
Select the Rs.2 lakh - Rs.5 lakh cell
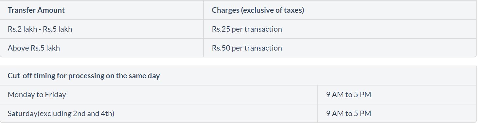(x=102, y=29)
